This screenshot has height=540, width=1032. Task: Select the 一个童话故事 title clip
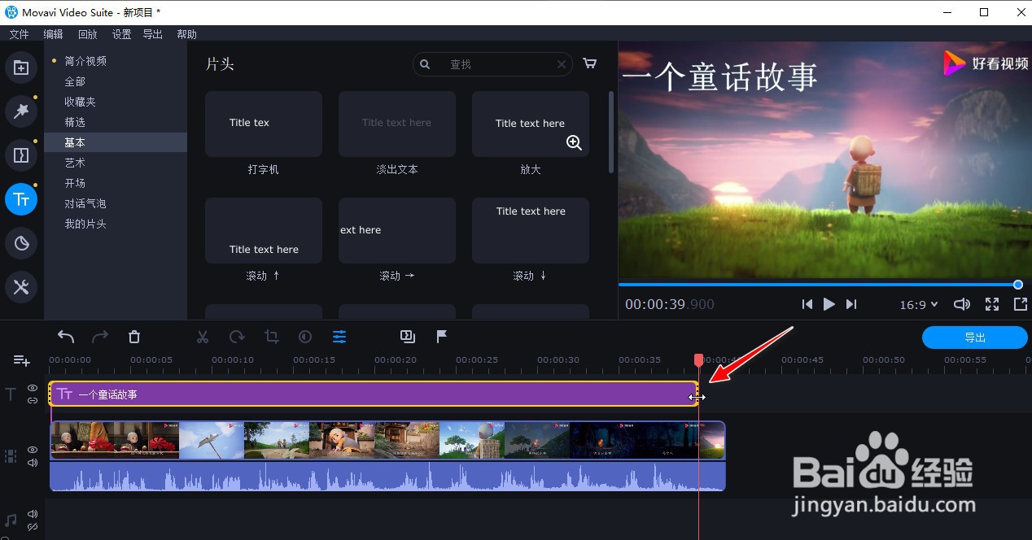click(x=374, y=394)
